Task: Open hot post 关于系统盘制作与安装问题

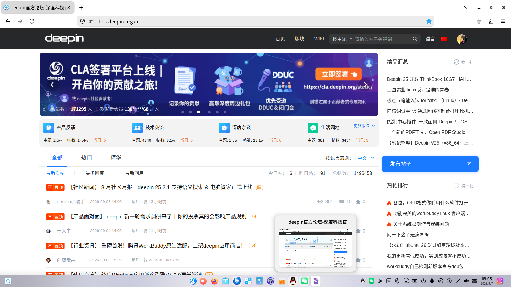Action: pyautogui.click(x=421, y=224)
